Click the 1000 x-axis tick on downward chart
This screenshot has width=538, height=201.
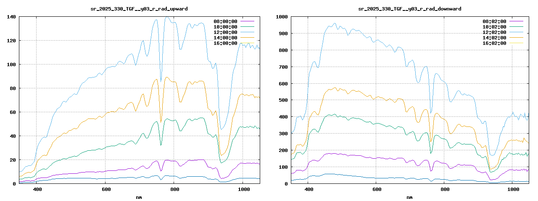tap(513, 190)
